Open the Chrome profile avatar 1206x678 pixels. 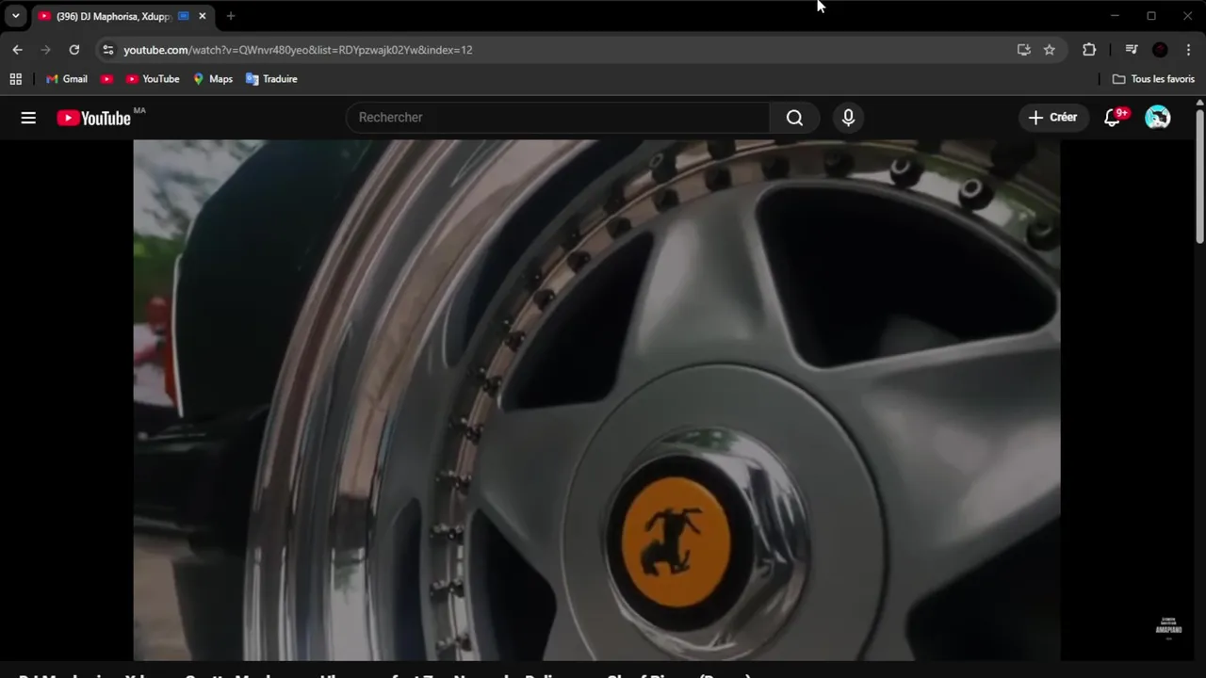pos(1160,50)
